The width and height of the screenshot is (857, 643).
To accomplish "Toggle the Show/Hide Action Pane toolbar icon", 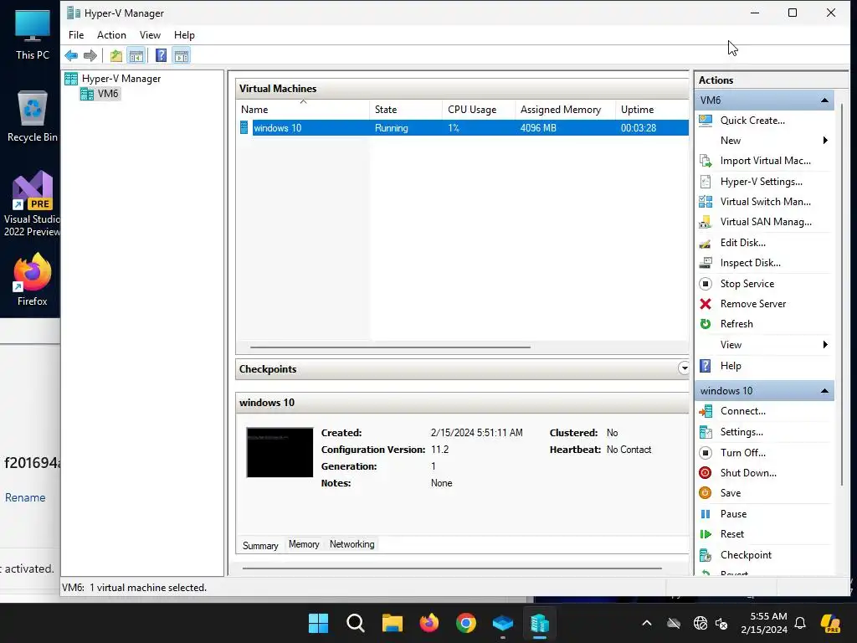I will click(182, 56).
